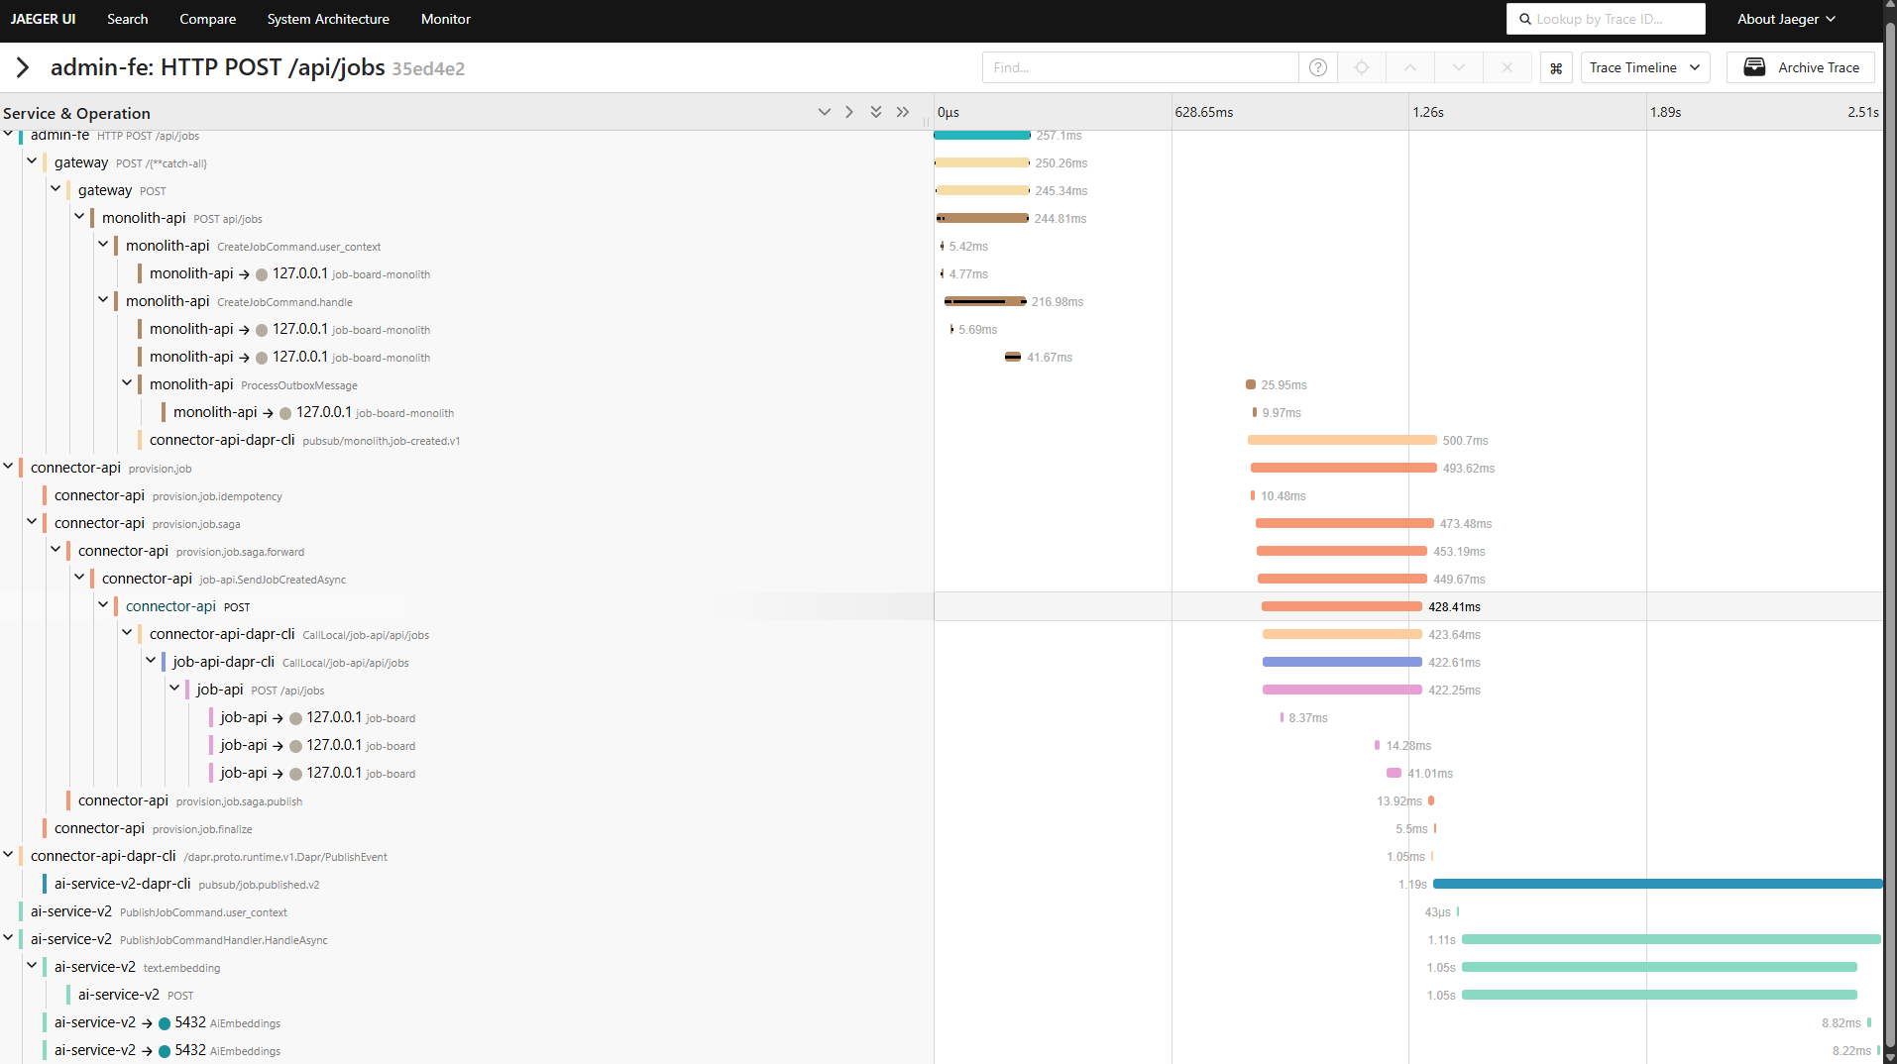Open the System Architecture tab
Viewport: 1897px width, 1064px height.
(x=328, y=19)
